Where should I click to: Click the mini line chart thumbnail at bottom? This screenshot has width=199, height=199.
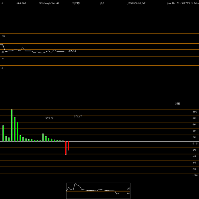click(x=98, y=191)
